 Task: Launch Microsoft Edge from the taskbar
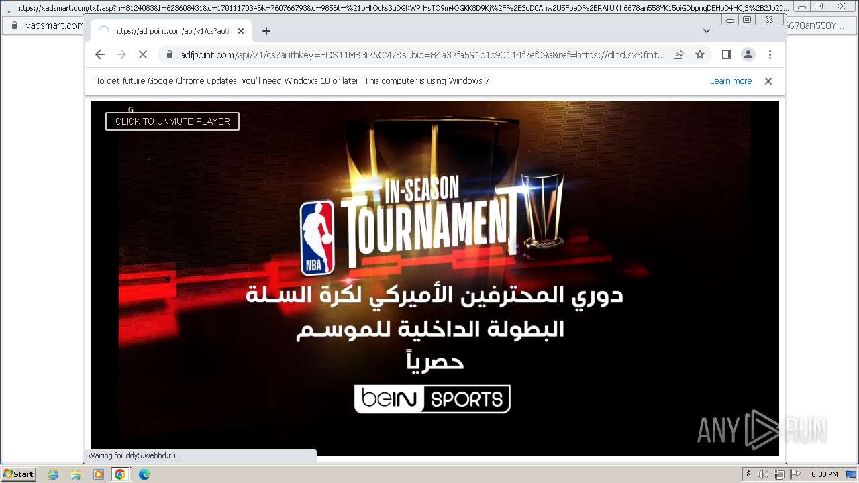[x=144, y=474]
